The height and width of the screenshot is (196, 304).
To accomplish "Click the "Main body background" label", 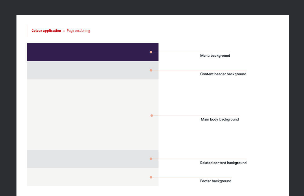I will (x=220, y=119).
